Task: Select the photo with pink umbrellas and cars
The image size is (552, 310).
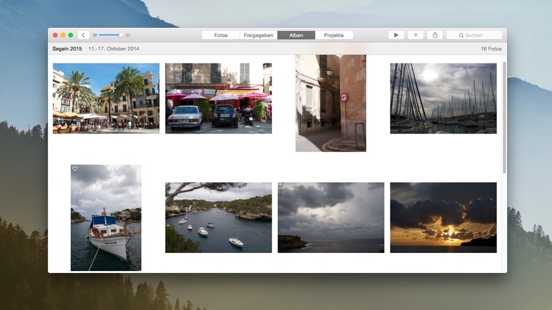Action: tap(219, 99)
